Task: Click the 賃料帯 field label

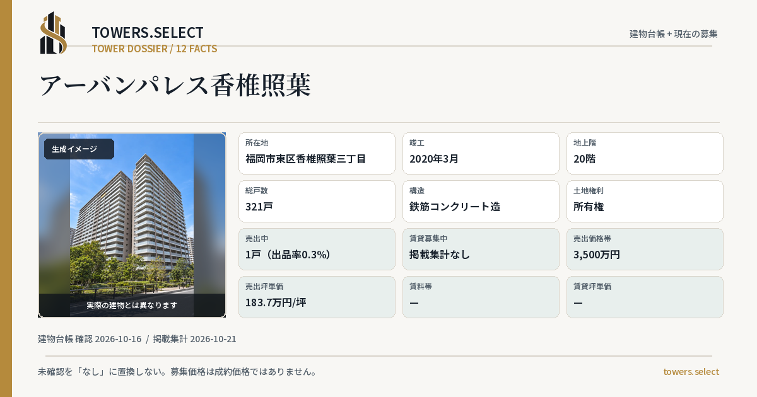Action: [421, 287]
